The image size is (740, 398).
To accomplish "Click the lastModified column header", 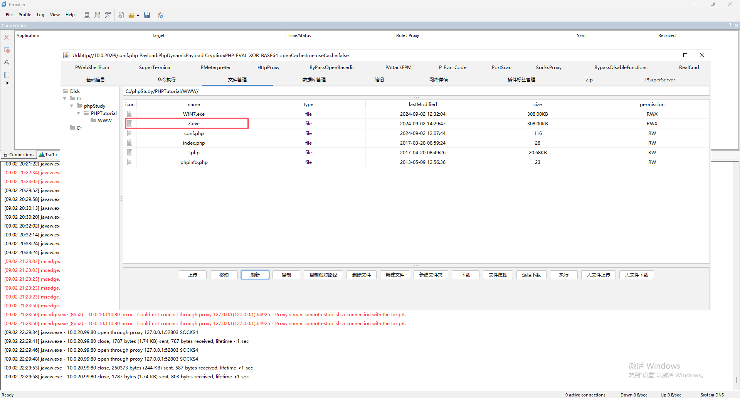I will 423,104.
